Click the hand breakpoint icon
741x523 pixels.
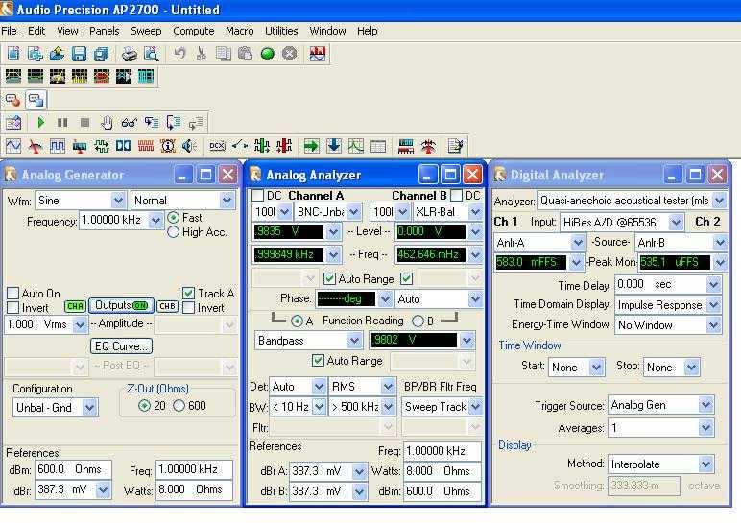pos(107,123)
